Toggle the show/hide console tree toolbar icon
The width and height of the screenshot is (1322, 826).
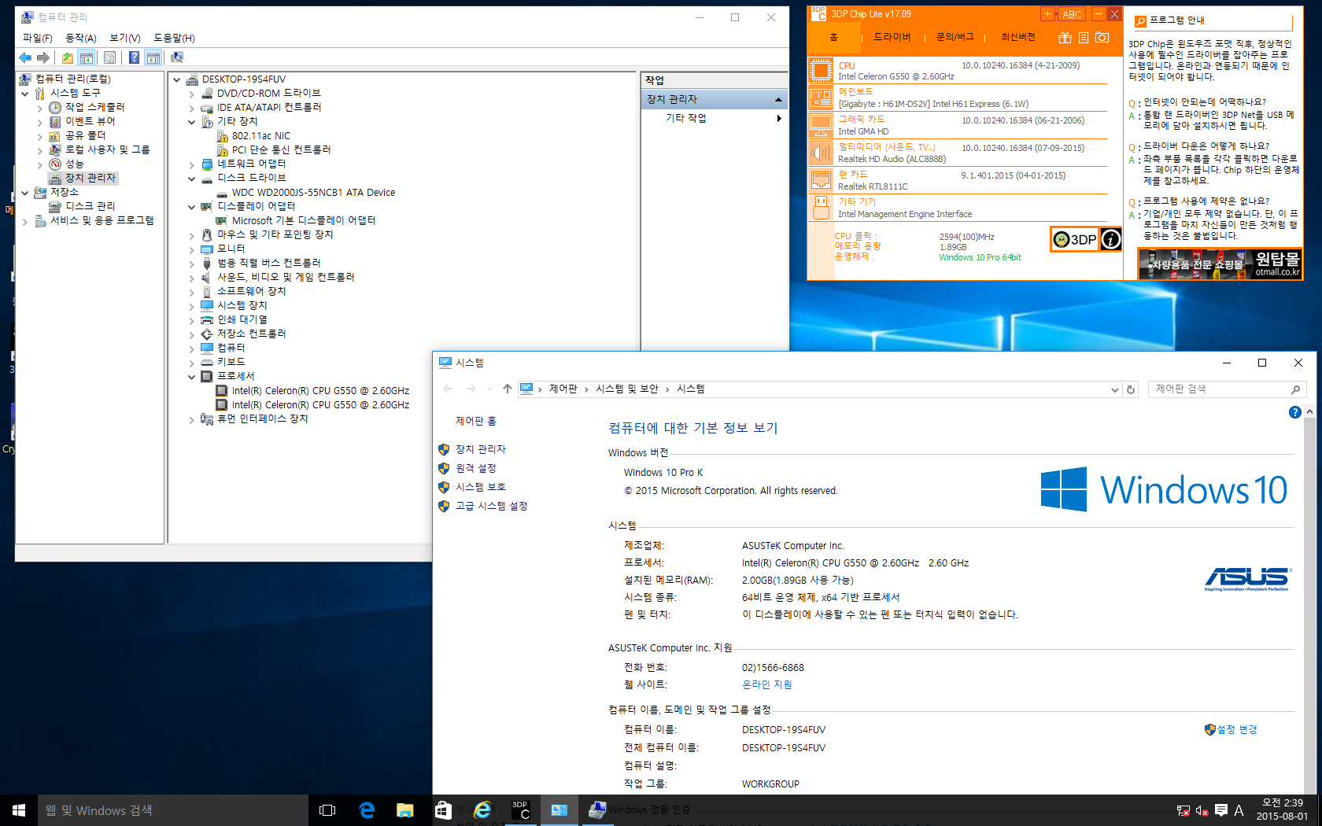87,57
